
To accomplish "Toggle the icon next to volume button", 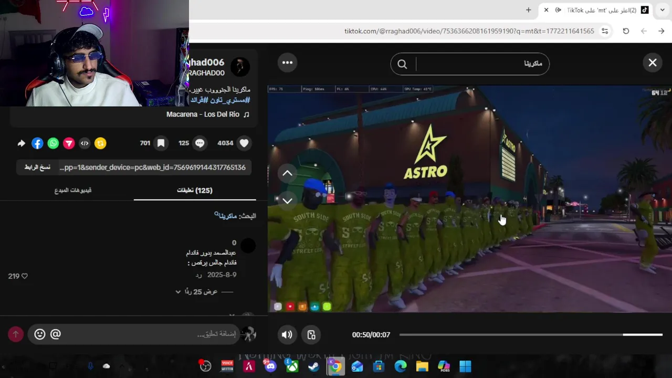I will [x=311, y=334].
